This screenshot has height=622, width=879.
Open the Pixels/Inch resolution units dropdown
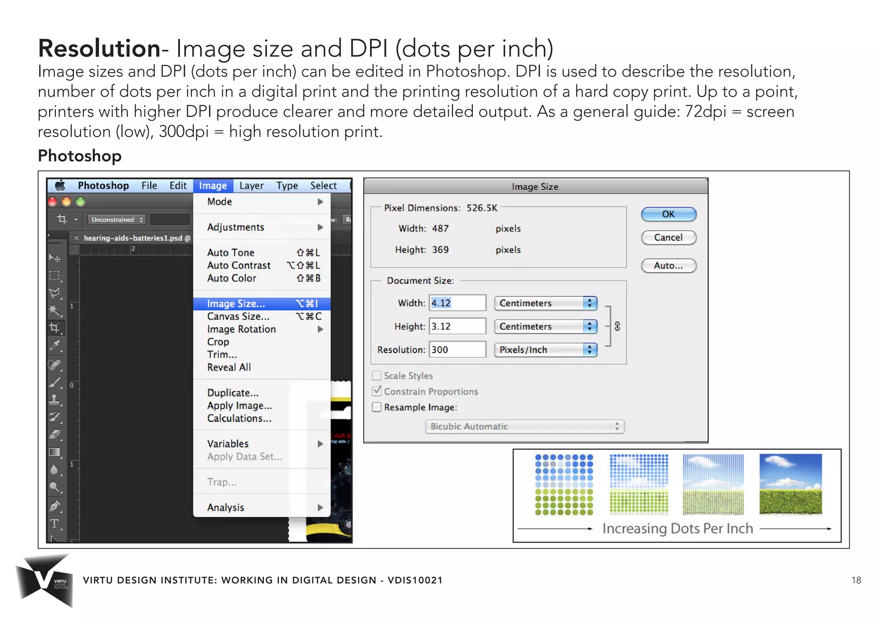546,350
